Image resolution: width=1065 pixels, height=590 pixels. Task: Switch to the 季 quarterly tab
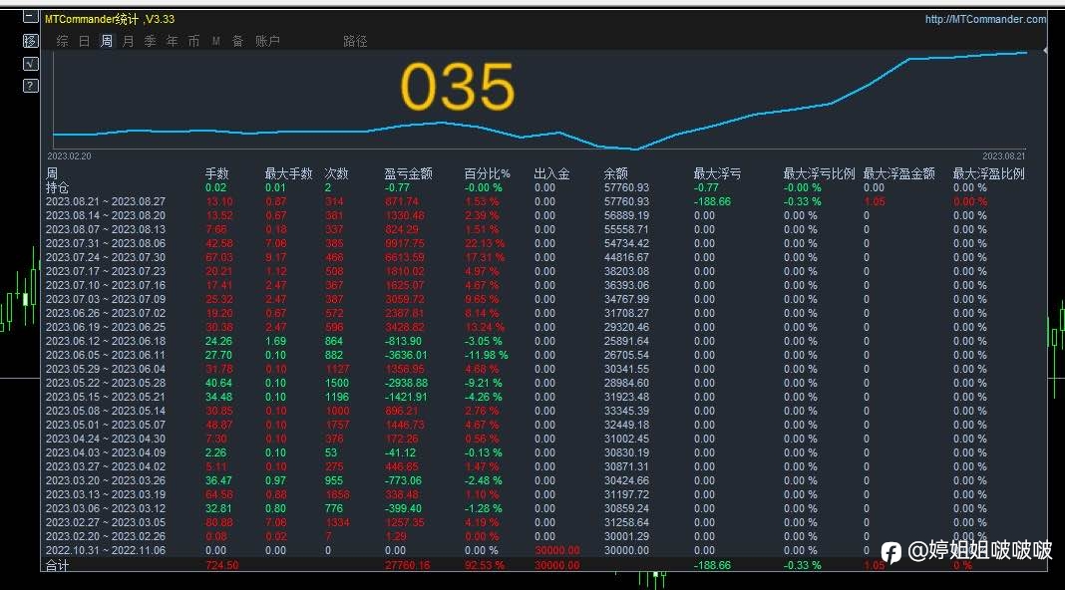coord(151,42)
